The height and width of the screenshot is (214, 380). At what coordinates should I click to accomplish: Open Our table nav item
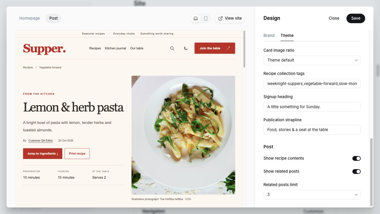tap(137, 48)
